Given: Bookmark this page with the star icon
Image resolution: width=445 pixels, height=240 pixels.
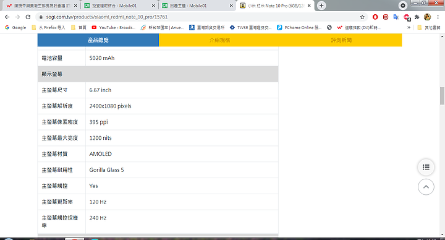Looking at the screenshot, I should coord(362,17).
